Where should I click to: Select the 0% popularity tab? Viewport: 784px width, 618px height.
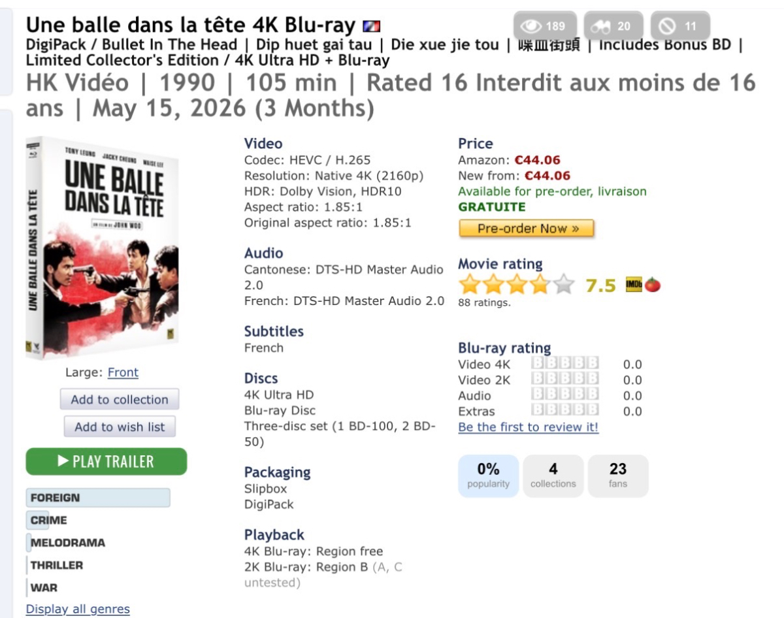(x=488, y=476)
